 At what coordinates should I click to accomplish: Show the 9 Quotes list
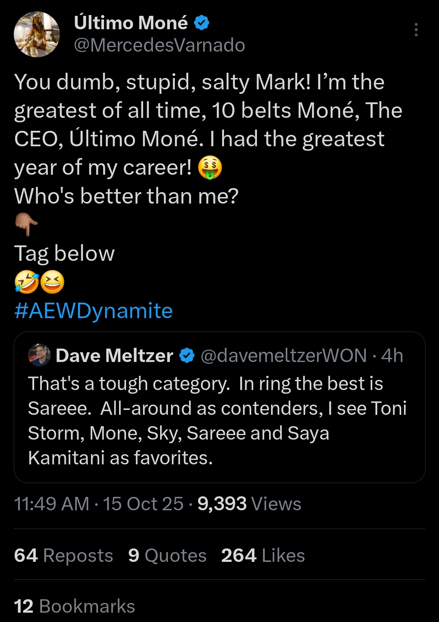point(167,555)
